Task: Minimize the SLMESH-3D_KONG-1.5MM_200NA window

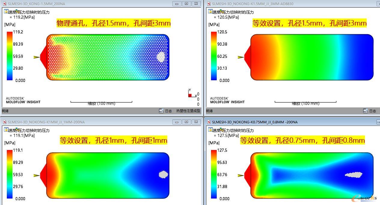Action: pos(177,4)
